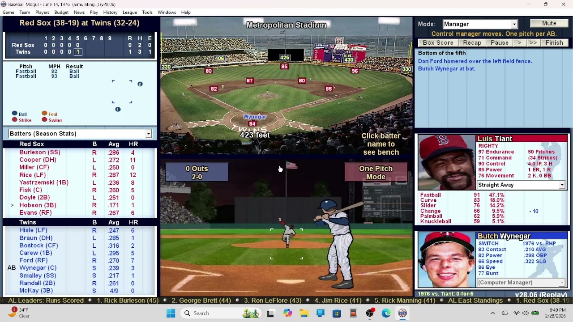The height and width of the screenshot is (322, 573).
Task: Open the Game menu
Action: click(x=9, y=12)
